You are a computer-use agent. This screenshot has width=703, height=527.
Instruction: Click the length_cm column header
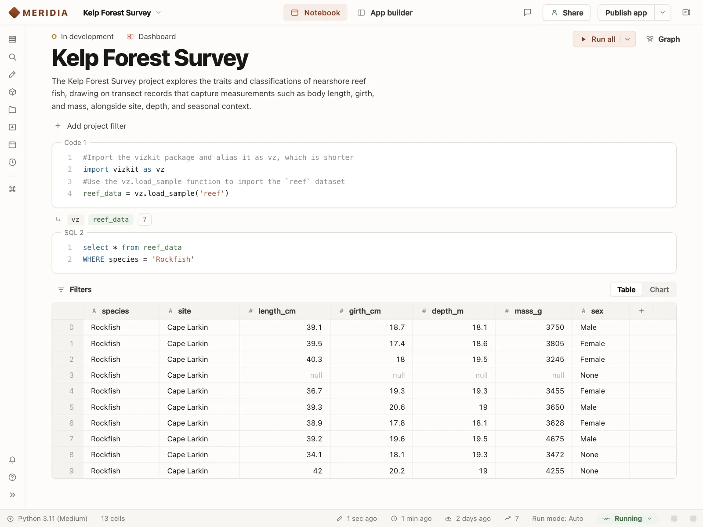285,311
